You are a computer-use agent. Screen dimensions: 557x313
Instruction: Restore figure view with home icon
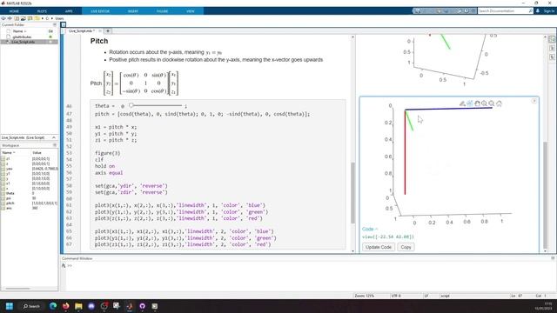click(499, 103)
